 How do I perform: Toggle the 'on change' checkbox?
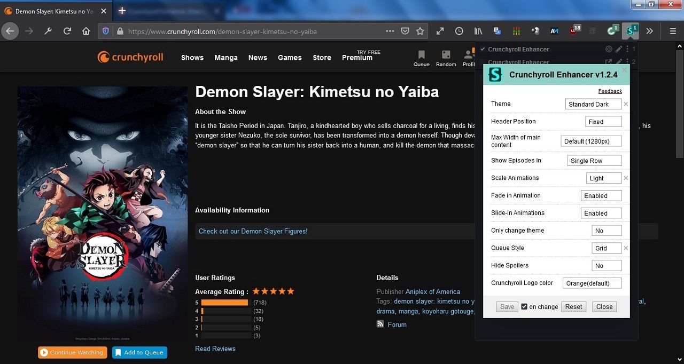(x=524, y=306)
